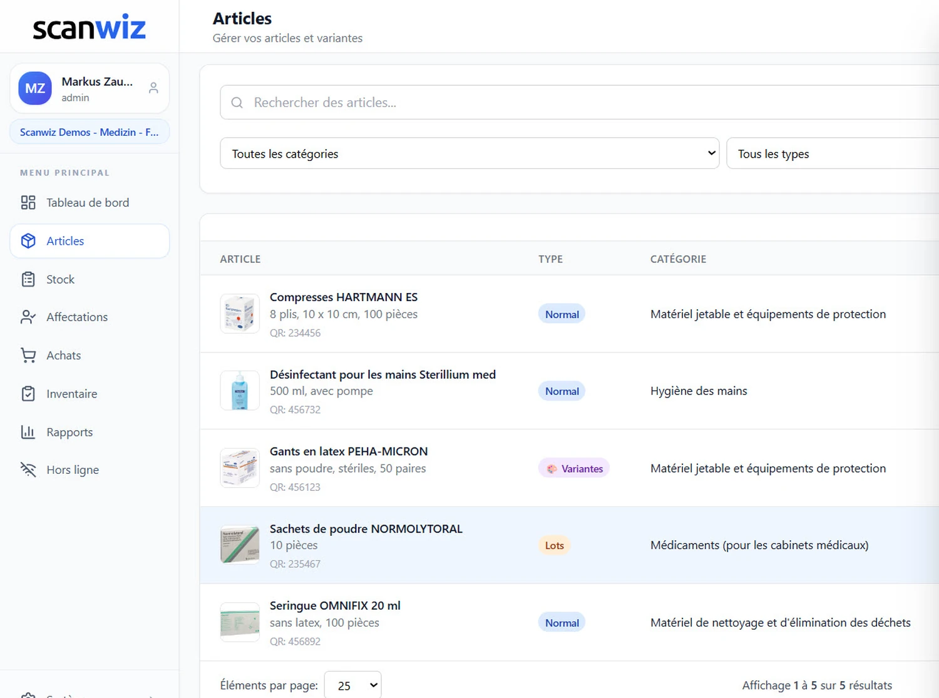The width and height of the screenshot is (939, 698).
Task: Open the Stock menu item
Action: (90, 279)
